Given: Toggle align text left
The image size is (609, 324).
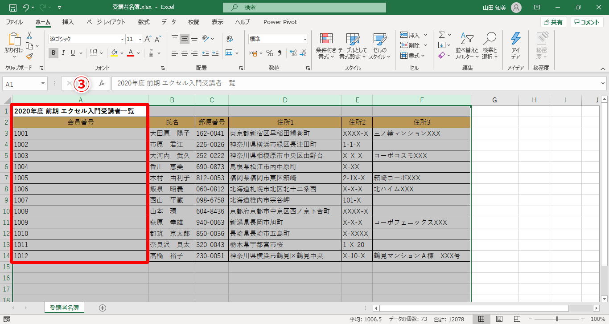Looking at the screenshot, I should pyautogui.click(x=175, y=53).
